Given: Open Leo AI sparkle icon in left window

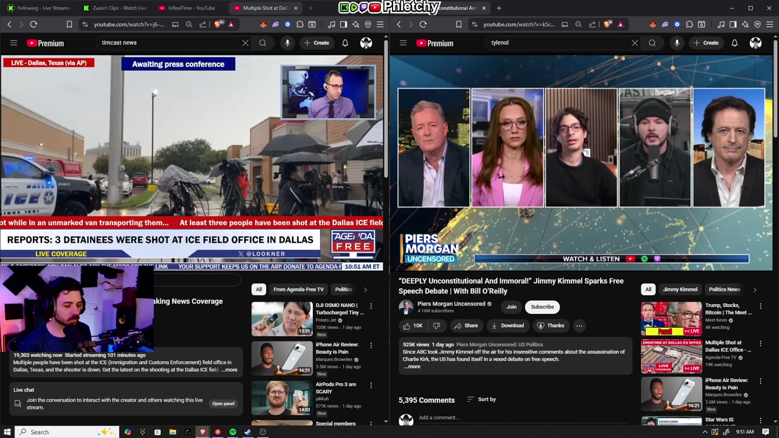Looking at the screenshot, I should 355,24.
